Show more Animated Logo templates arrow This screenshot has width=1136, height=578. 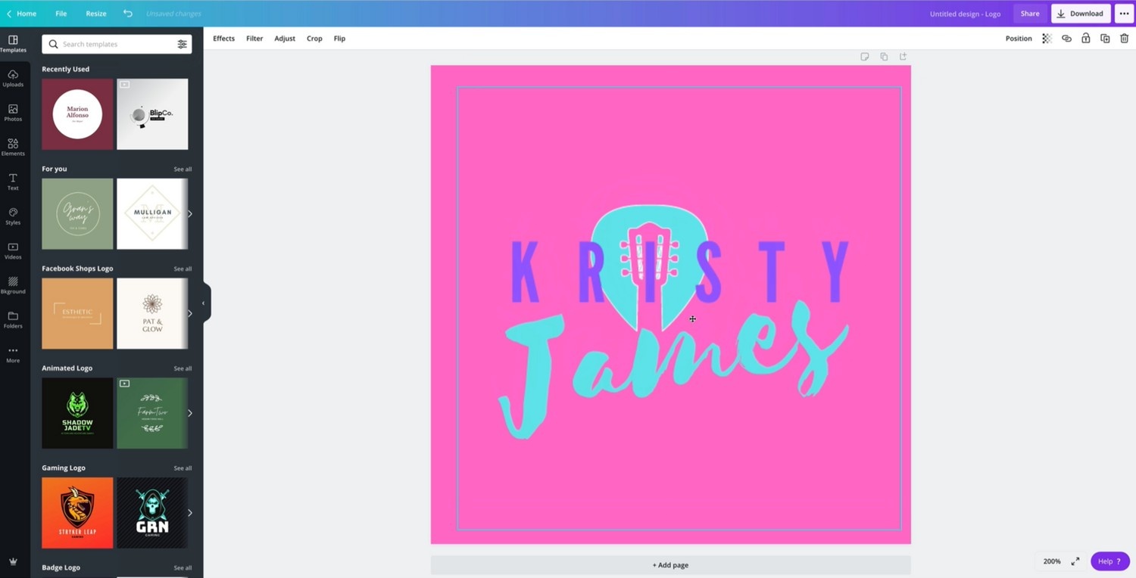pyautogui.click(x=189, y=413)
